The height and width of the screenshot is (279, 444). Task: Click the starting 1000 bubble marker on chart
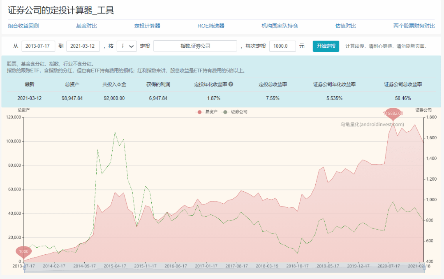point(24,251)
